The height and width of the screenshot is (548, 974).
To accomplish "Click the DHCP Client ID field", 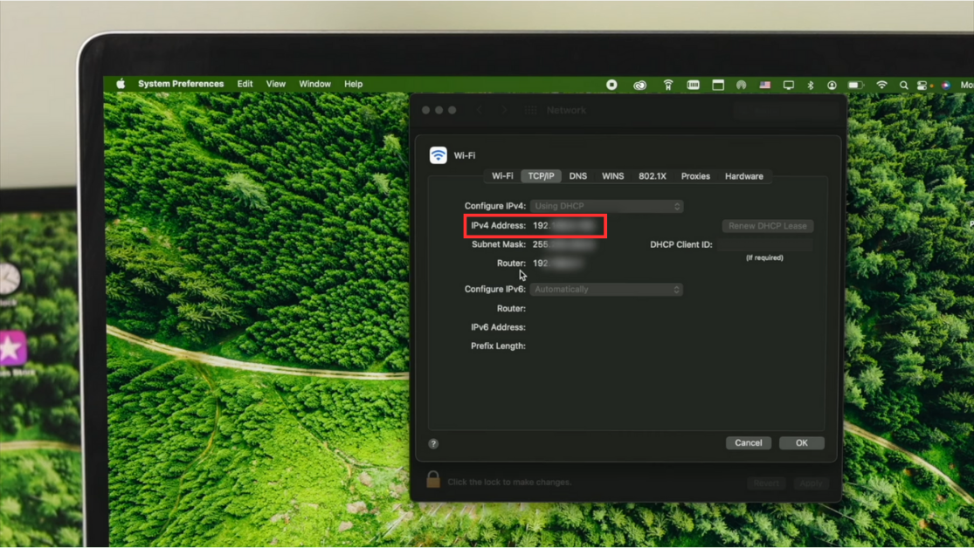I will [764, 244].
